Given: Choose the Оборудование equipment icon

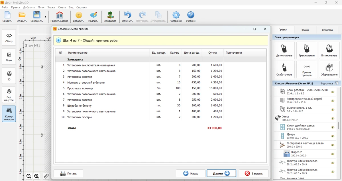Looking at the screenshot, I should point(329,70).
